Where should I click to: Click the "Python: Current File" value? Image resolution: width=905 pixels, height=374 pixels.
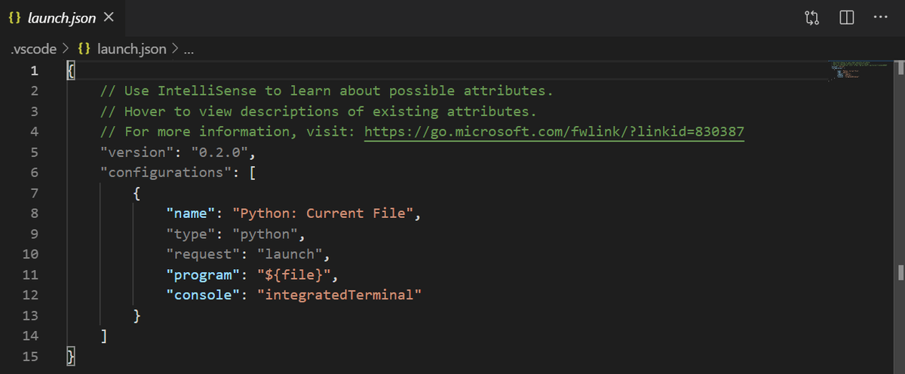pos(323,213)
